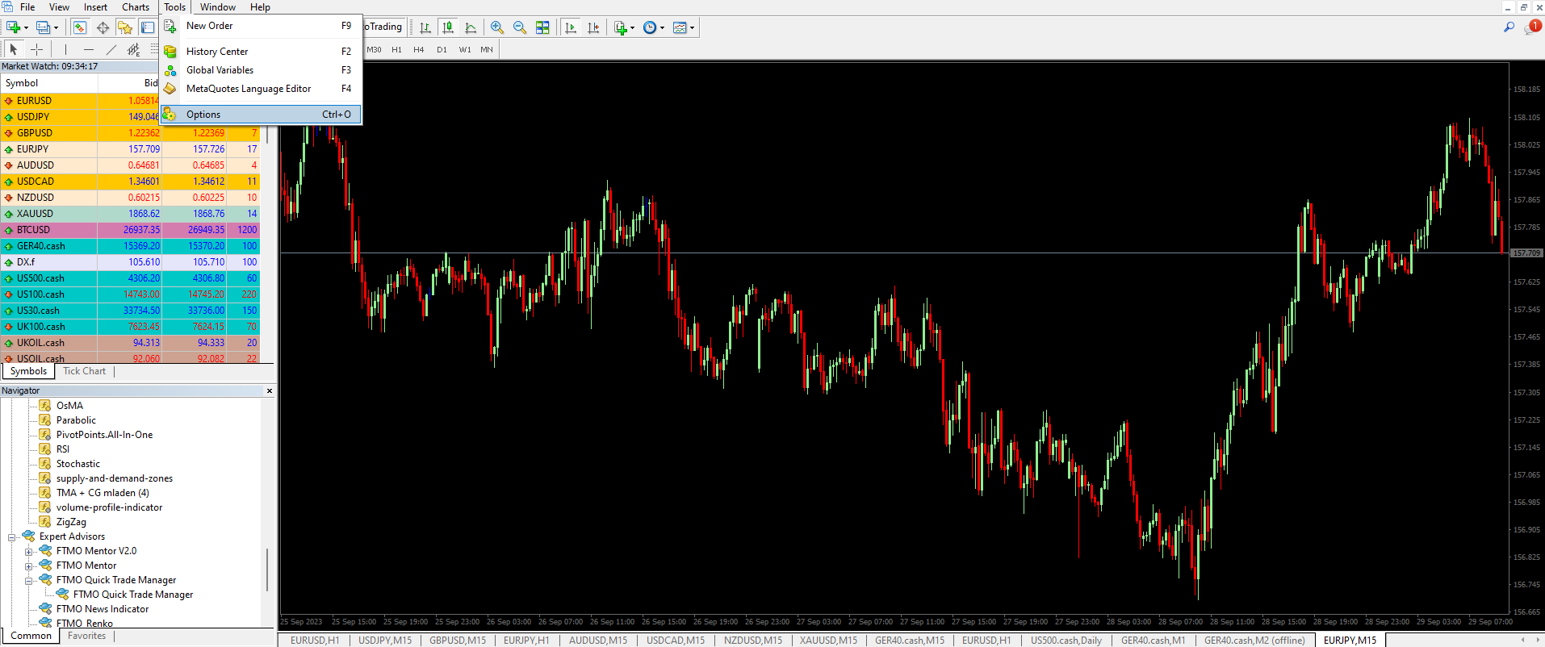
Task: Expand the FTMO Mentor V2.0 node
Action: (x=28, y=552)
